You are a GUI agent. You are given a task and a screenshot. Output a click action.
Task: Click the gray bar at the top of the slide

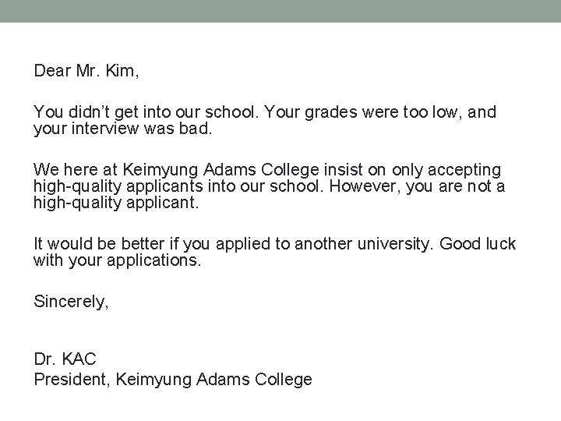coord(280,11)
